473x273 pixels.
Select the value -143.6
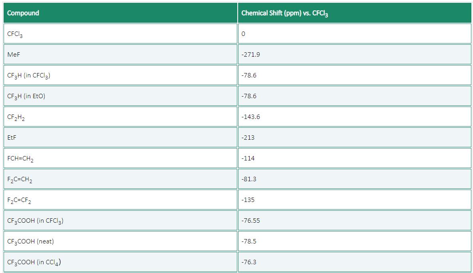pyautogui.click(x=354, y=117)
